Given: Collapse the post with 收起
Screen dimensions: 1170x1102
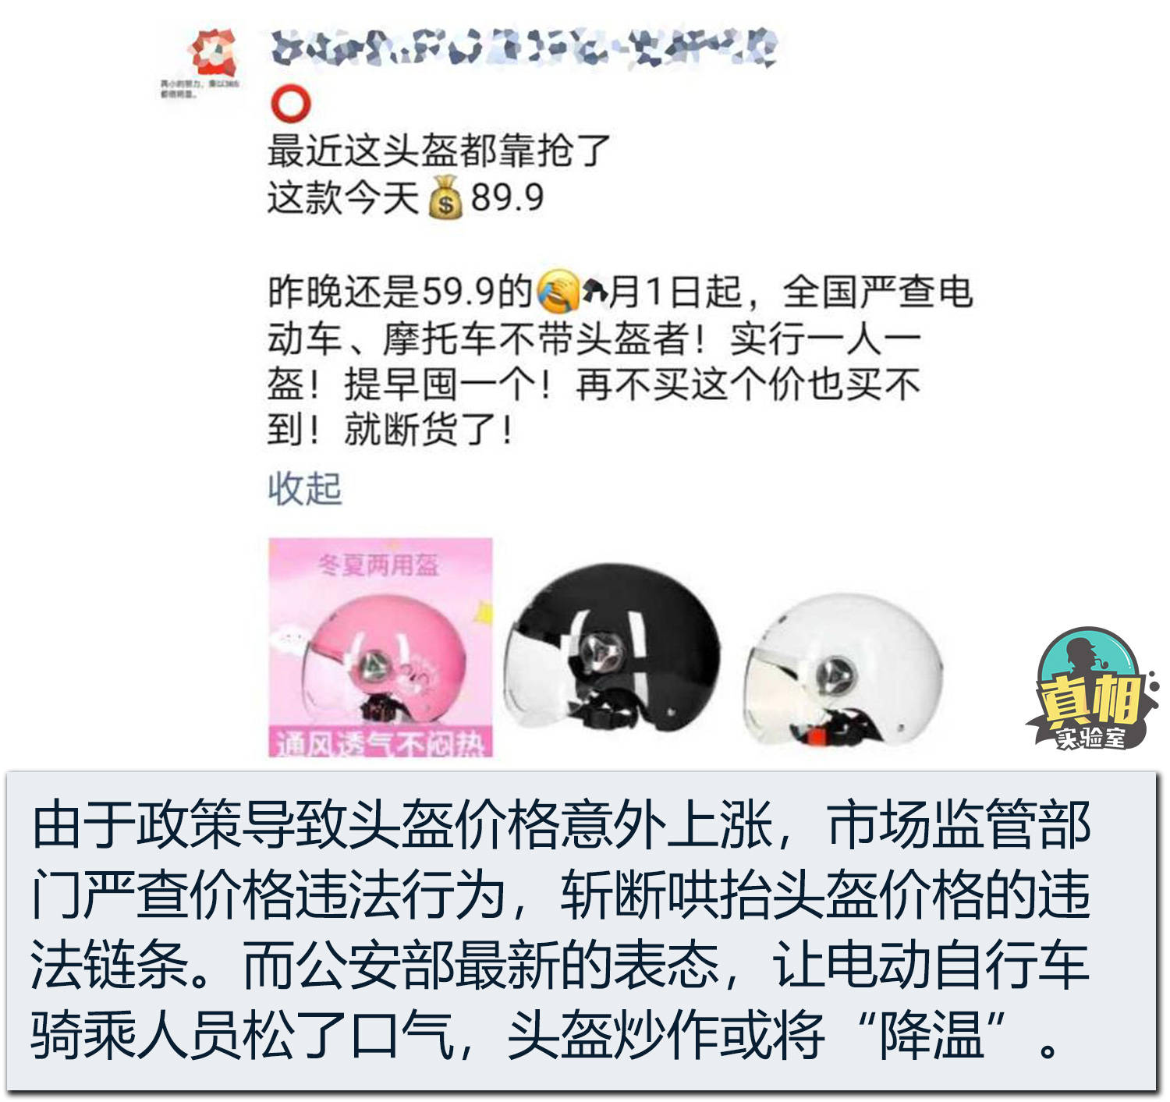Looking at the screenshot, I should coord(305,489).
